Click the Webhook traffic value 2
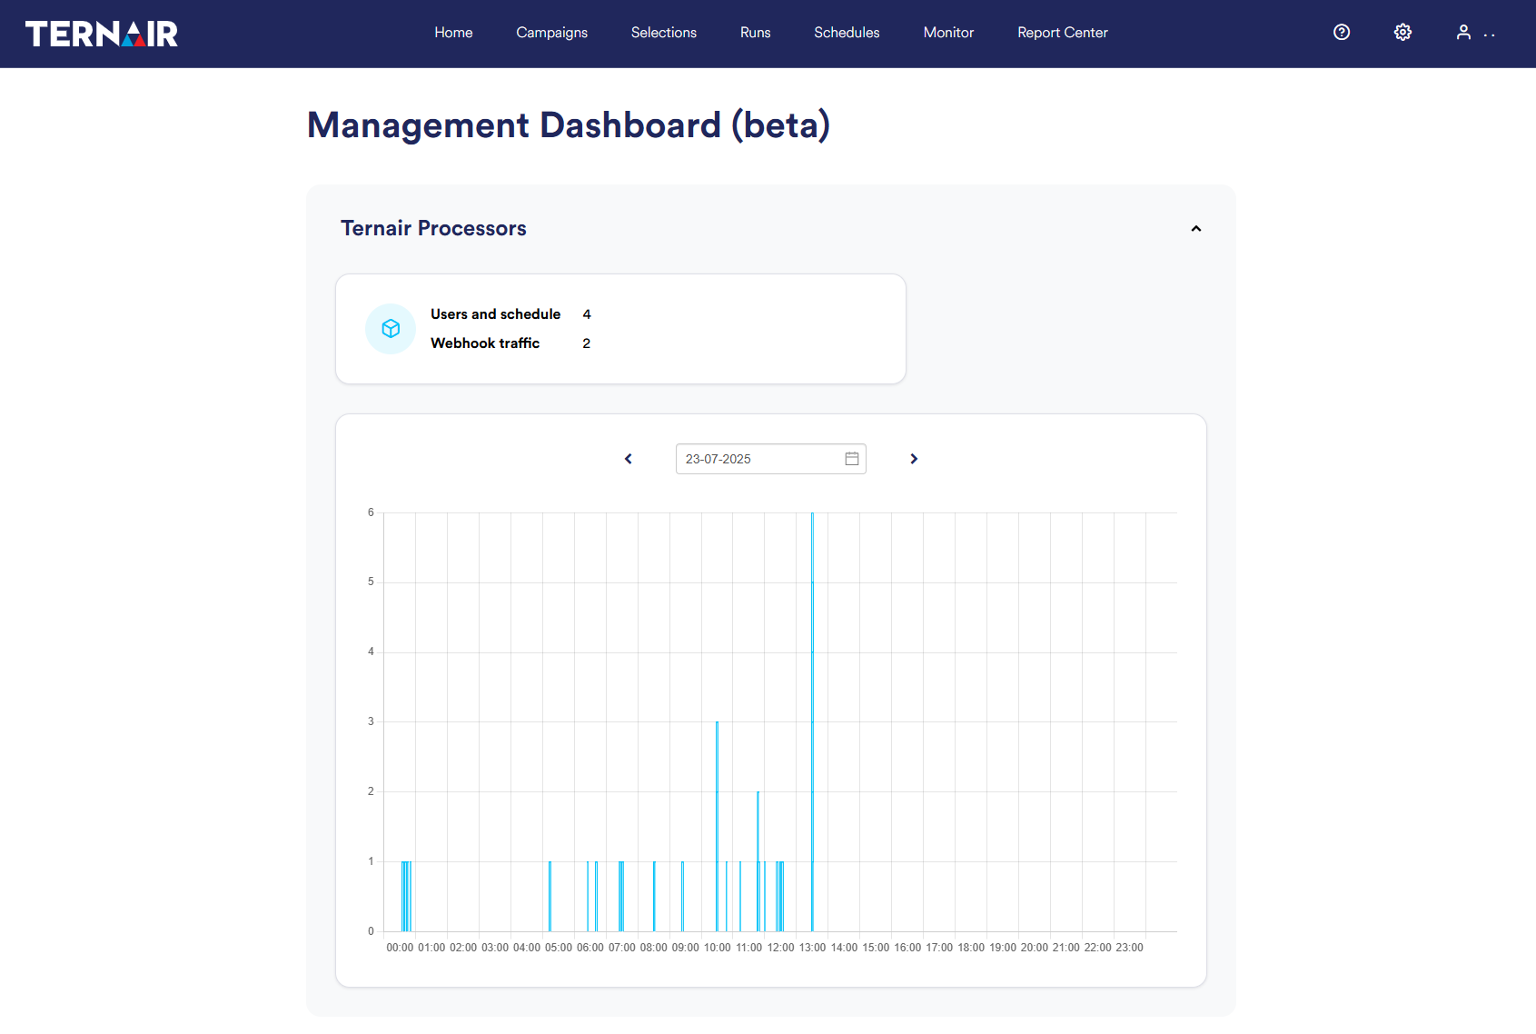The height and width of the screenshot is (1034, 1536). coord(587,343)
